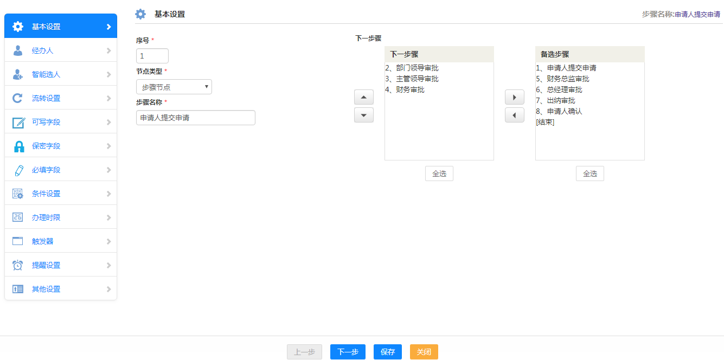This screenshot has height=360, width=724.
Task: Click the alarm clock icon for 提醒设置
Action: 18,265
